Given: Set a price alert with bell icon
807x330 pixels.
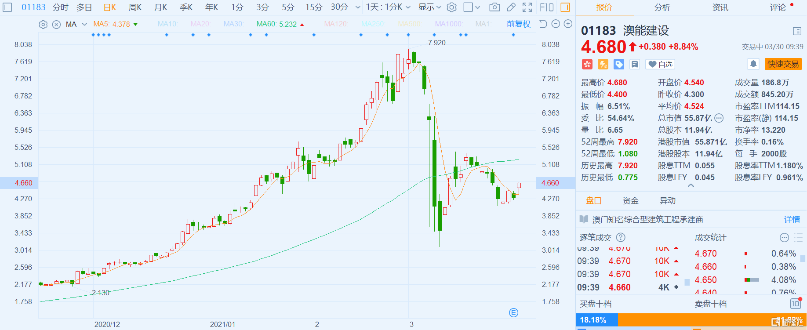Looking at the screenshot, I should tap(753, 64).
